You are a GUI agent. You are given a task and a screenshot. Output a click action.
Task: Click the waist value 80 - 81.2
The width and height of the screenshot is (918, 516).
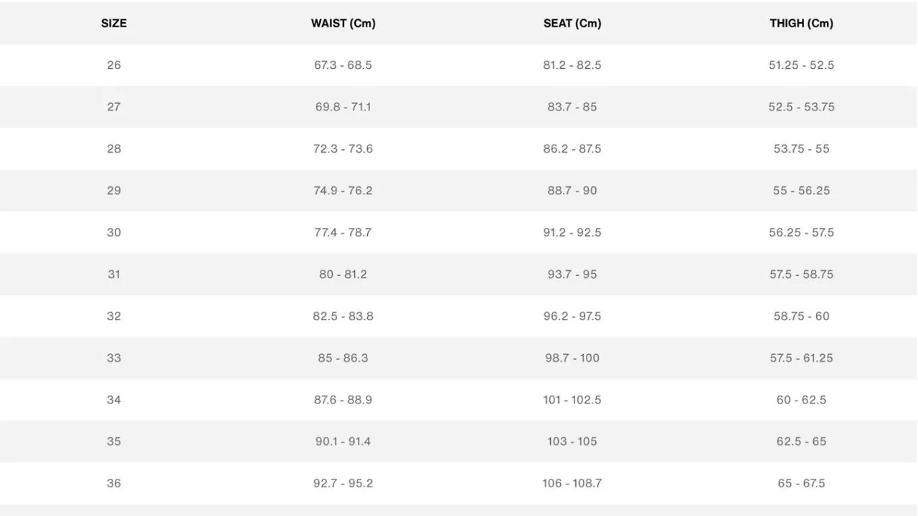[x=343, y=274]
